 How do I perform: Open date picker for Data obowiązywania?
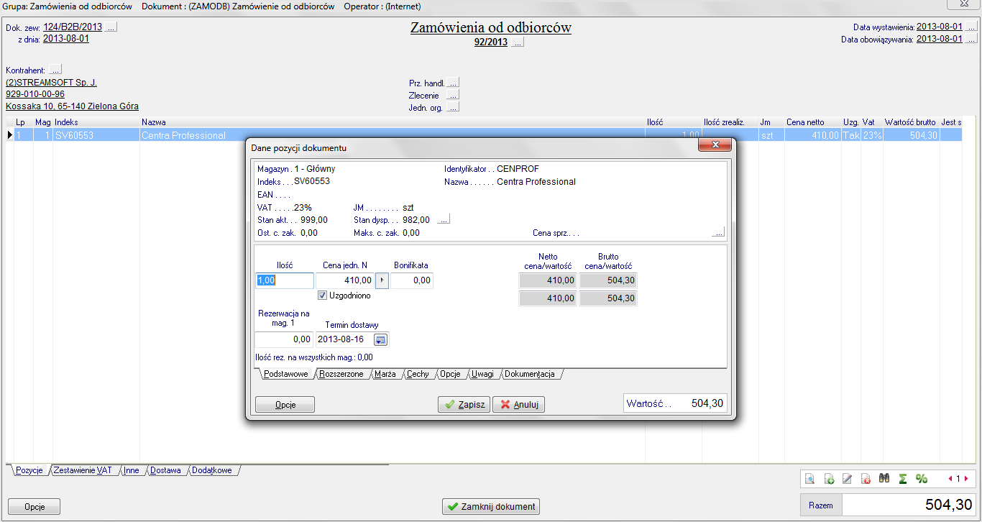tap(971, 40)
